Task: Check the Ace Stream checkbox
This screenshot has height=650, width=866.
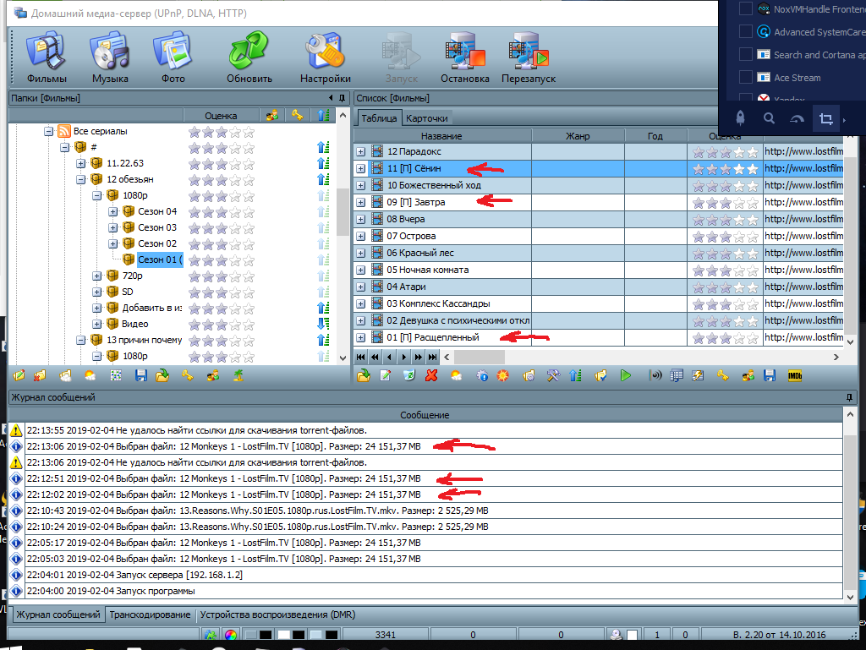Action: (745, 78)
